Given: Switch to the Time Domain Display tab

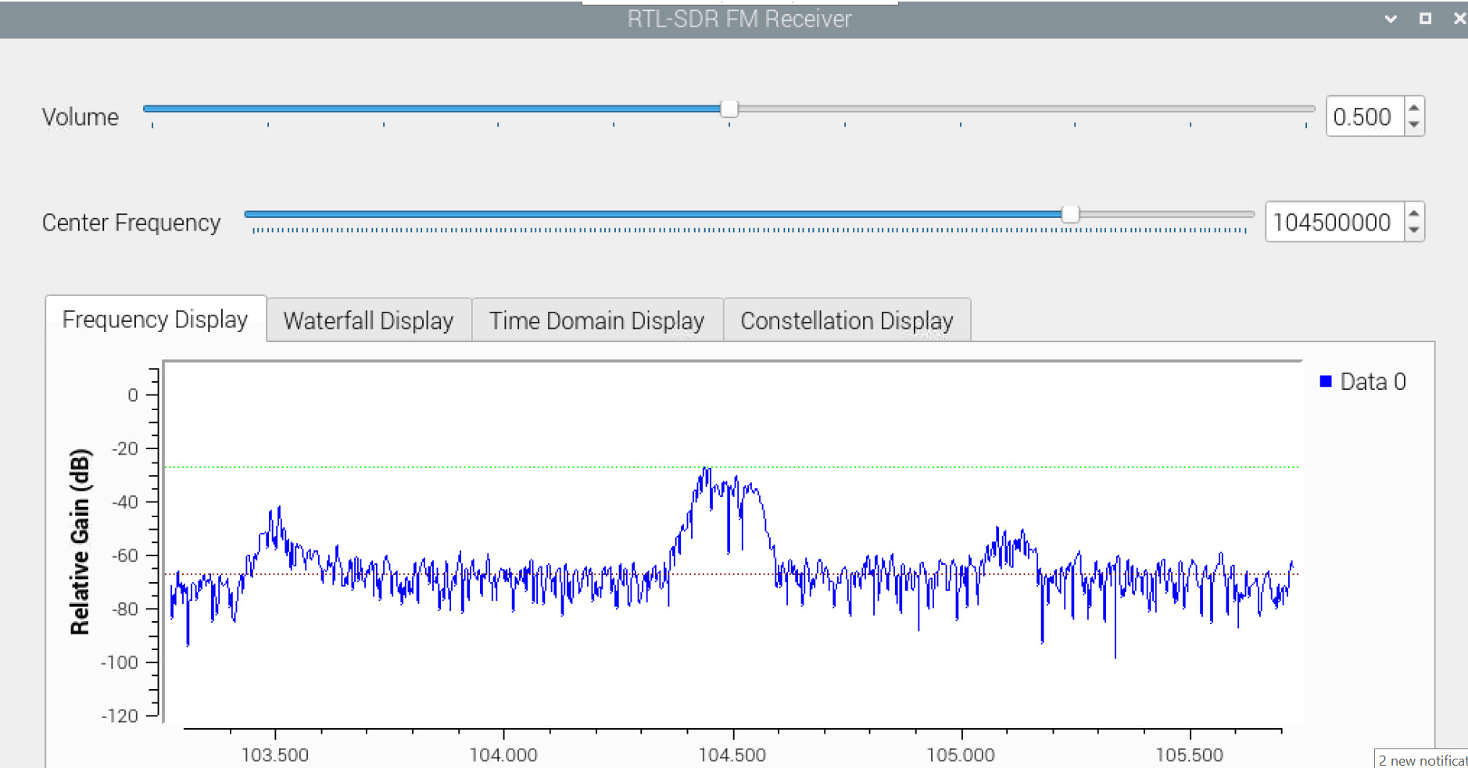Looking at the screenshot, I should 596,320.
